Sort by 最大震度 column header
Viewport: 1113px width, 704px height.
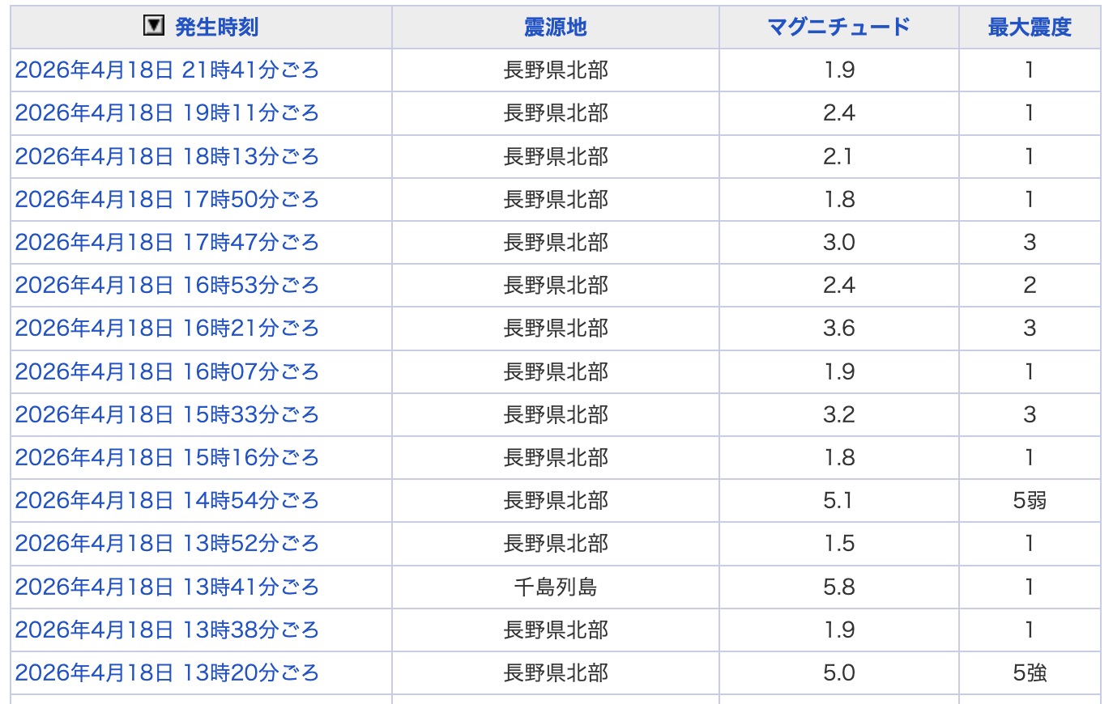[1029, 27]
